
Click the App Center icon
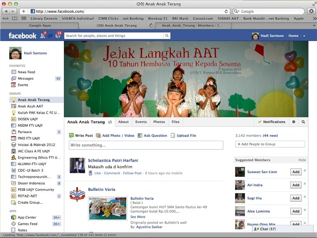(x=14, y=217)
